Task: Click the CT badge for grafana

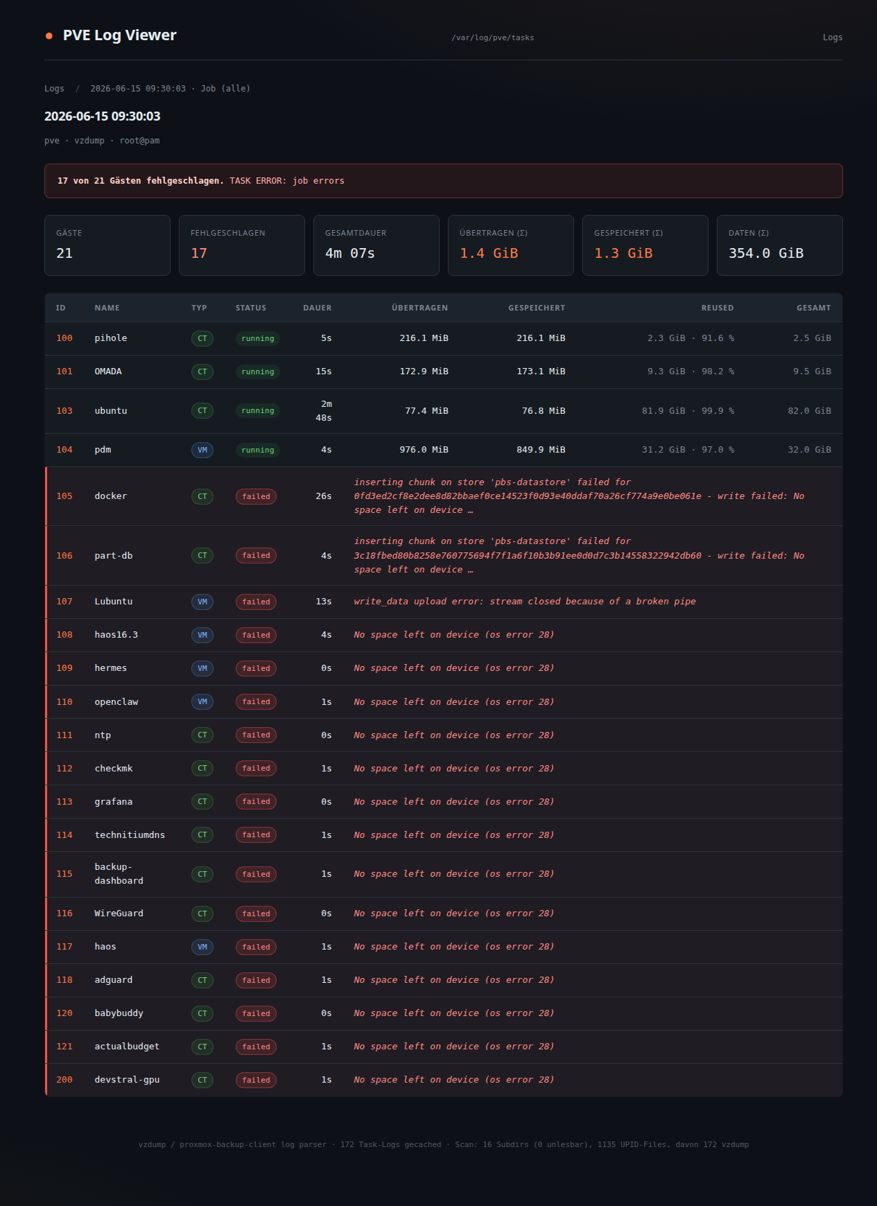Action: pyautogui.click(x=202, y=802)
